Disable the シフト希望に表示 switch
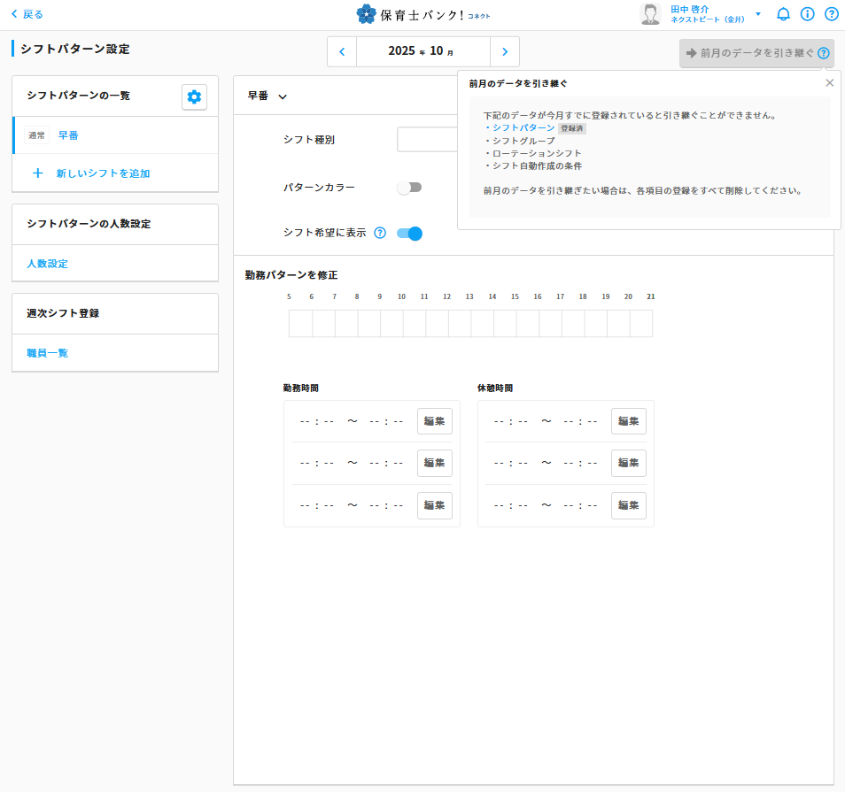 pos(409,233)
